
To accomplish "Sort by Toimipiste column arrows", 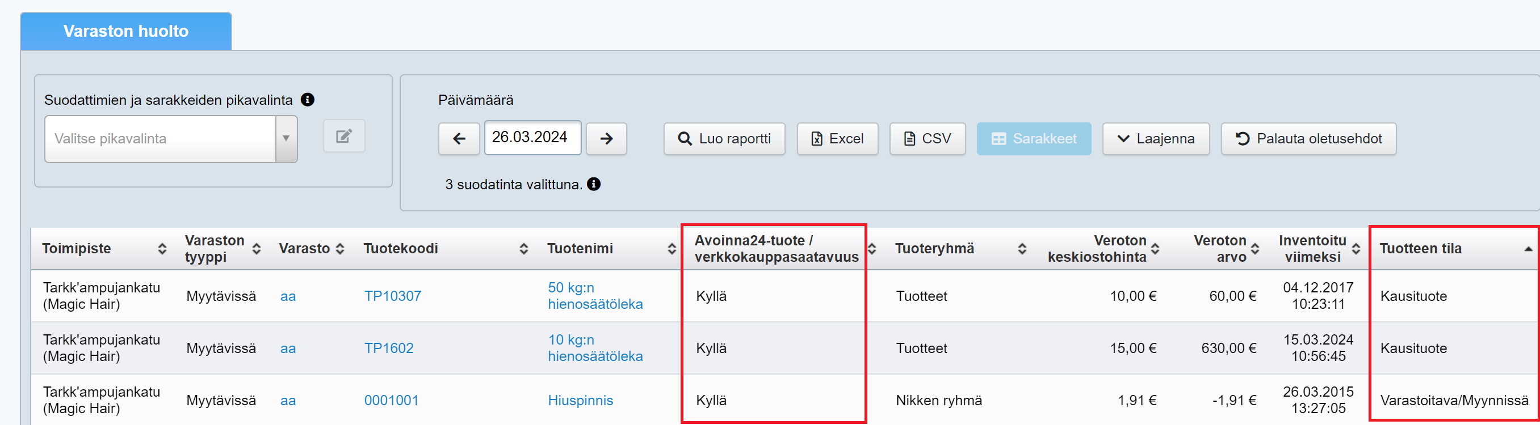I will [162, 249].
